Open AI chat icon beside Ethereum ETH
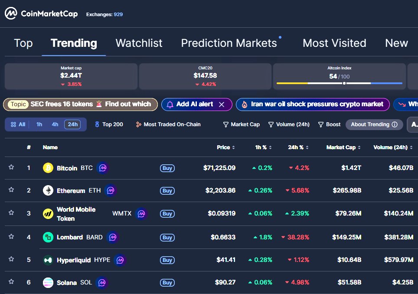 tap(111, 191)
